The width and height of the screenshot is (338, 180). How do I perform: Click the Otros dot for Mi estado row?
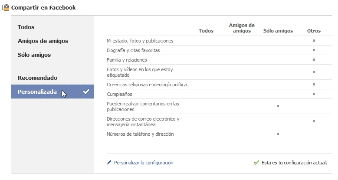point(314,40)
